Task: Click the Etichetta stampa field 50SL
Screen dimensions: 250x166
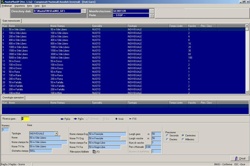Action: tap(41, 151)
